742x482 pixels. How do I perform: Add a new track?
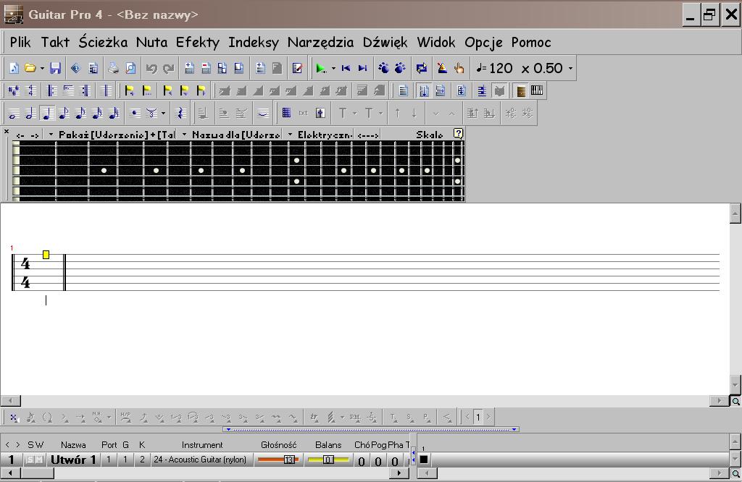pyautogui.click(x=189, y=69)
